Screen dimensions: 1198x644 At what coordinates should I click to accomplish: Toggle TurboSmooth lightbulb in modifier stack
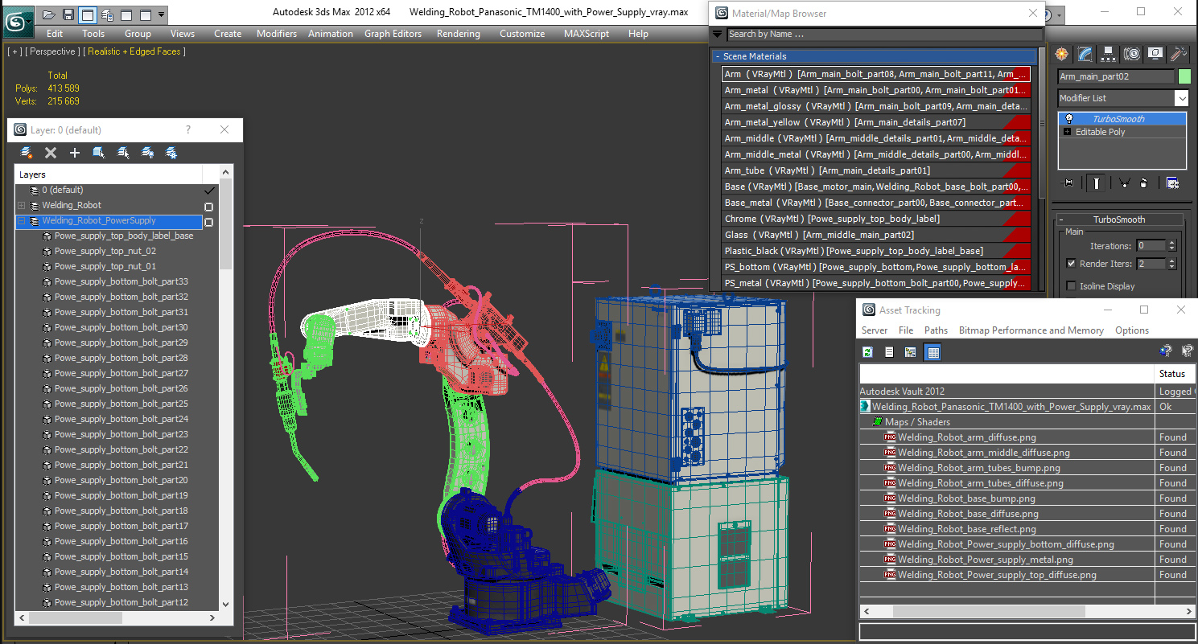(1069, 119)
